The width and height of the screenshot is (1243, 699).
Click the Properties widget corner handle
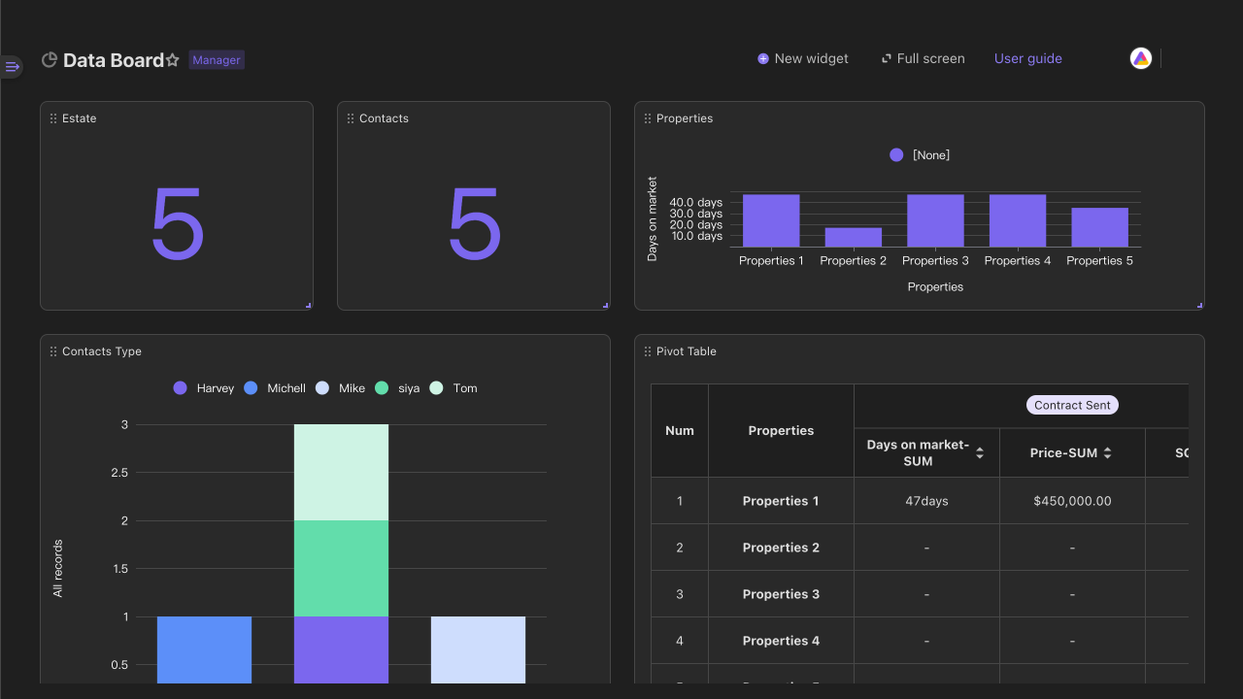click(x=1200, y=306)
